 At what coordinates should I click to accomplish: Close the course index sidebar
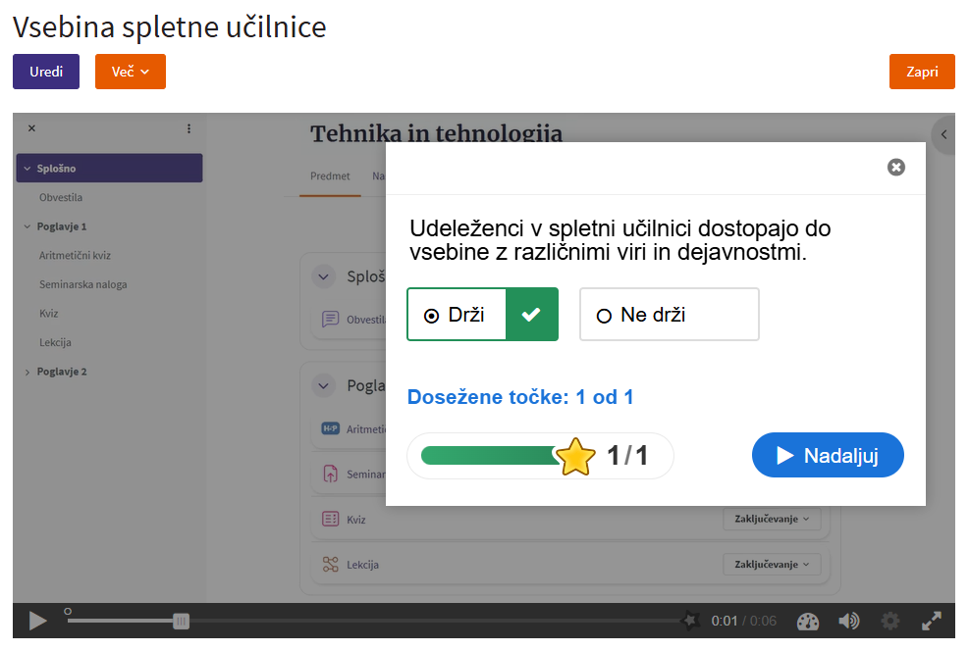click(x=31, y=128)
